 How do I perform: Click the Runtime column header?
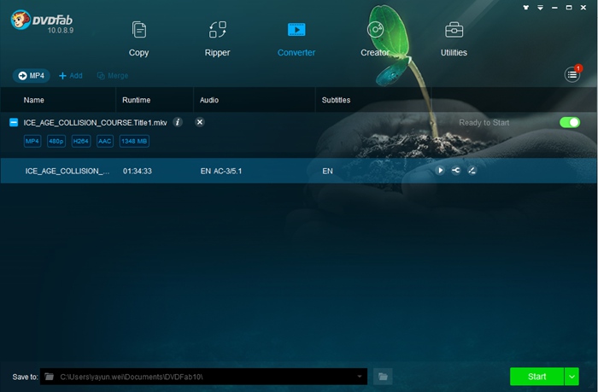tap(136, 100)
